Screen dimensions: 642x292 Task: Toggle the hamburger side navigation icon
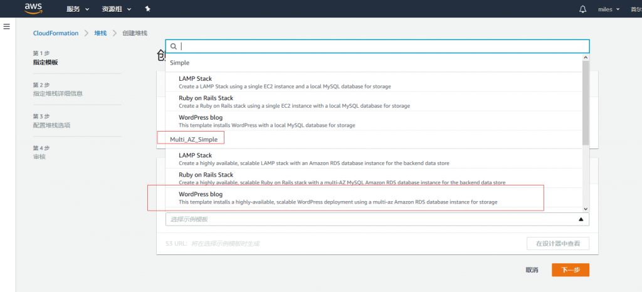coord(6,26)
